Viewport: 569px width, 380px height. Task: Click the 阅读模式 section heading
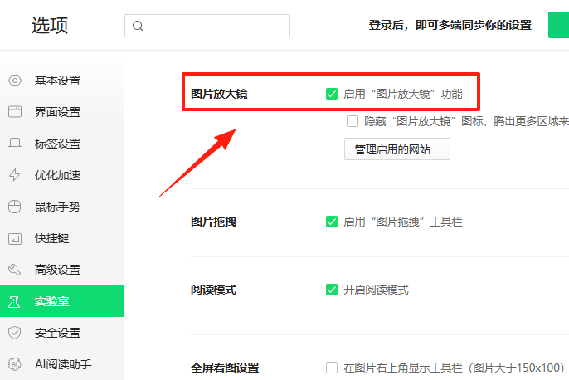(x=213, y=290)
